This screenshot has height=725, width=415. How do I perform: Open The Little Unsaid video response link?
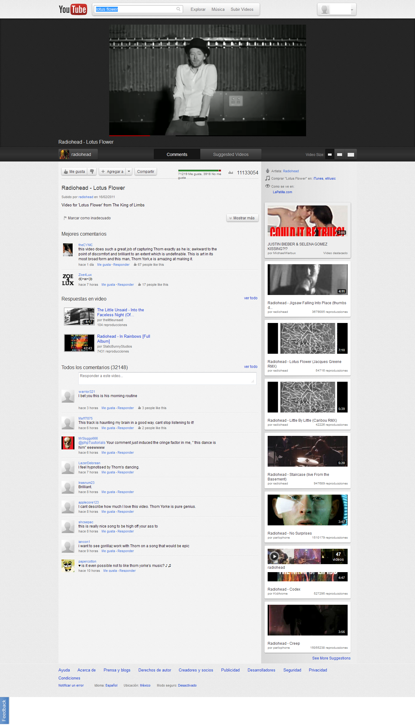(121, 312)
